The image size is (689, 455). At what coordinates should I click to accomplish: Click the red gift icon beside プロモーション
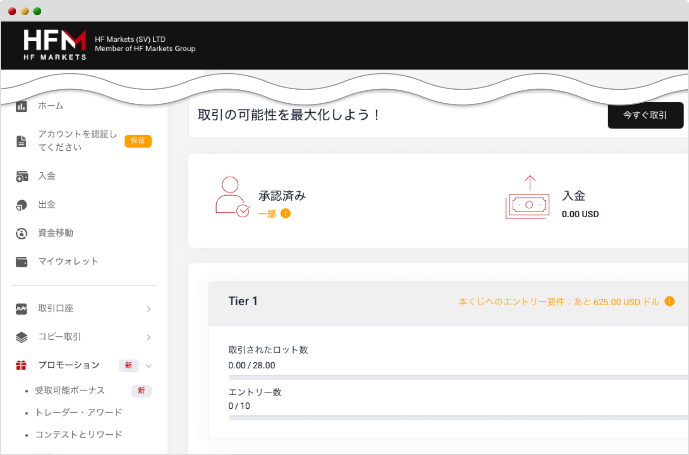(x=21, y=365)
